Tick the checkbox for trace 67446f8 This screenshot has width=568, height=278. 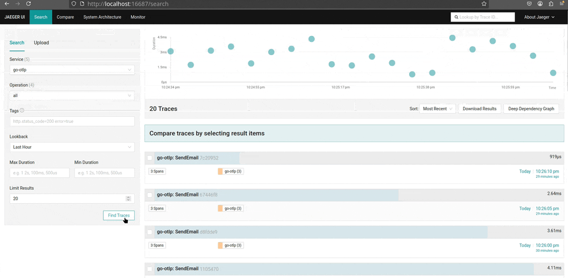tap(150, 195)
